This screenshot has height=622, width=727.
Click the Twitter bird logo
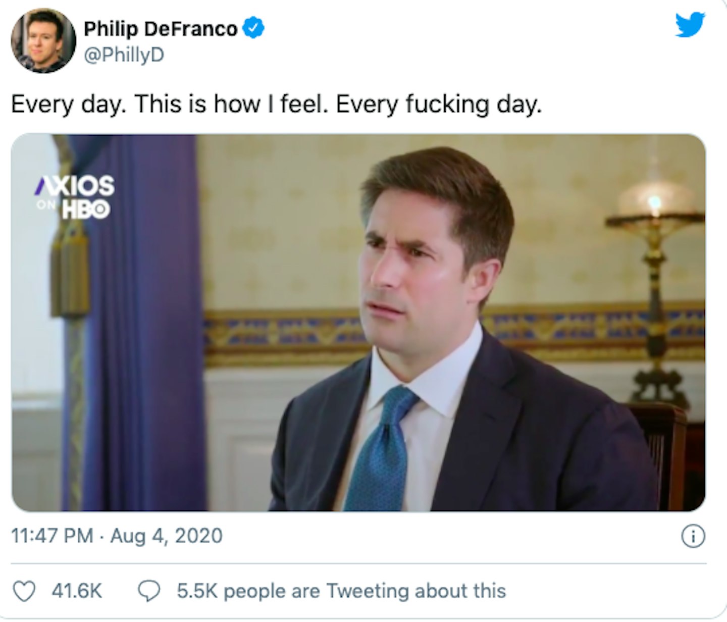[x=690, y=24]
